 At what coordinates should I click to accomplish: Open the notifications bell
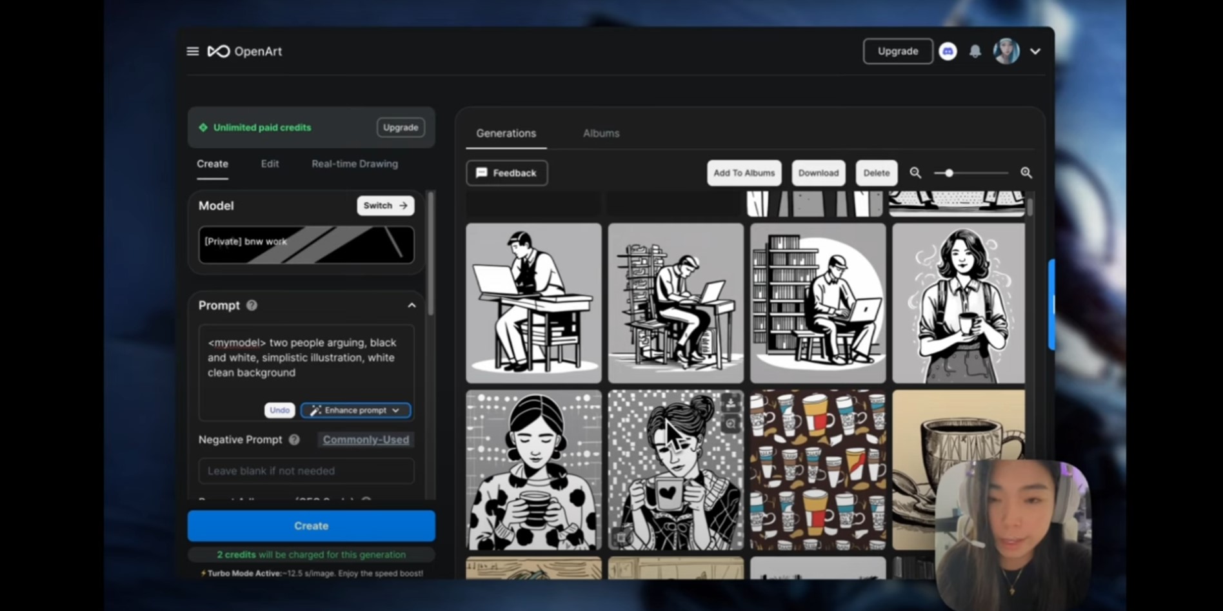975,52
